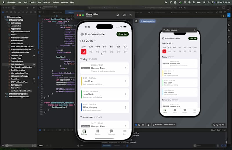Tap profile avatar beside Business name
Viewport: 232px width, 150px height.
point(82,34)
